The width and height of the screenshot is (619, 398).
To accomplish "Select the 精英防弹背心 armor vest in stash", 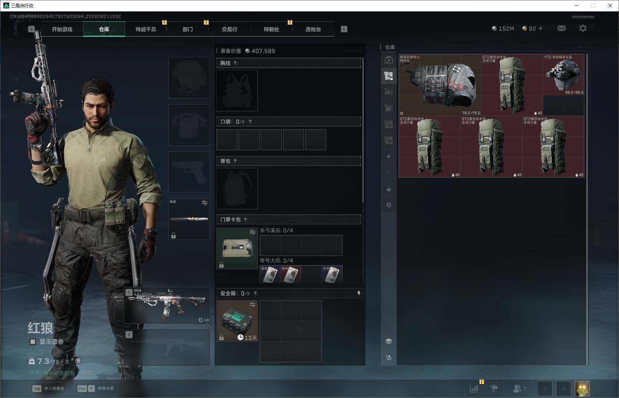I will (x=440, y=85).
